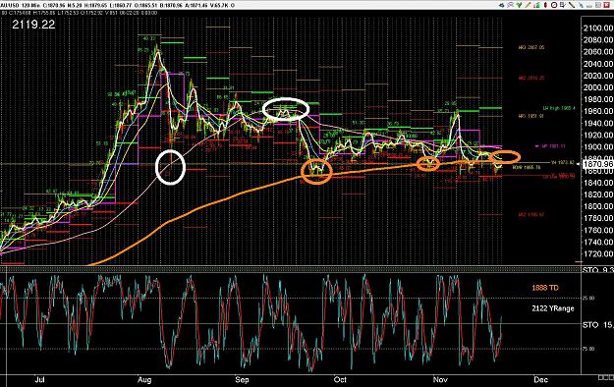Click the 1720.00 price axis label
Viewport: 614px width, 387px height.
(598, 253)
